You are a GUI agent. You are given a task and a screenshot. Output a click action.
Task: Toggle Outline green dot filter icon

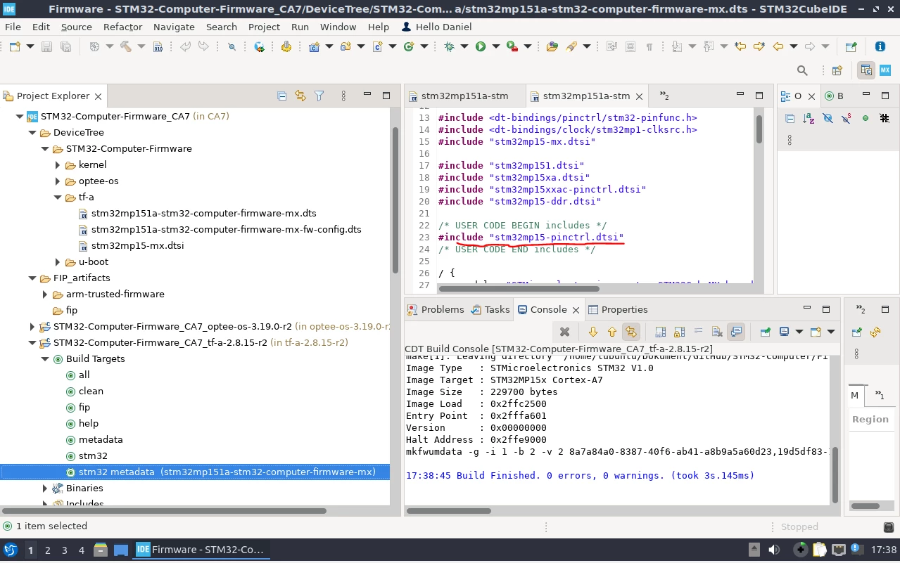pos(866,118)
